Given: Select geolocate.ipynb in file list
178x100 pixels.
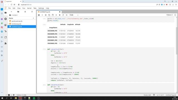Looking at the screenshot, I should pos(22,21).
